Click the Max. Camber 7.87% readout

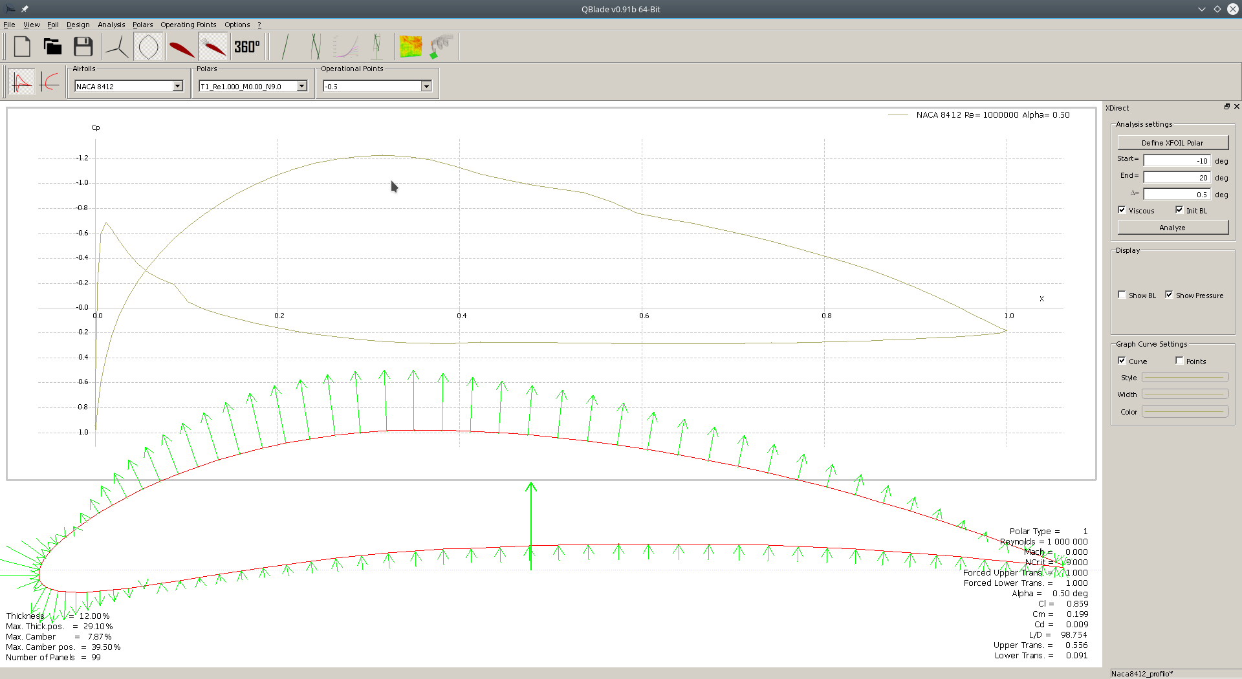tap(59, 636)
